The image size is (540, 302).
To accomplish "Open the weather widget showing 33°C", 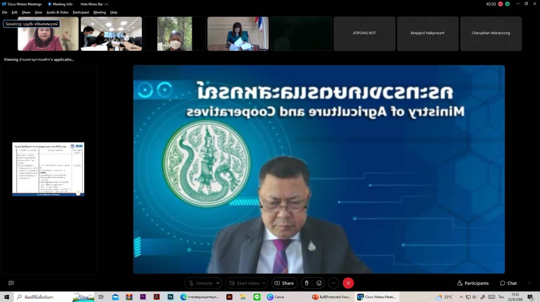I will [x=444, y=297].
